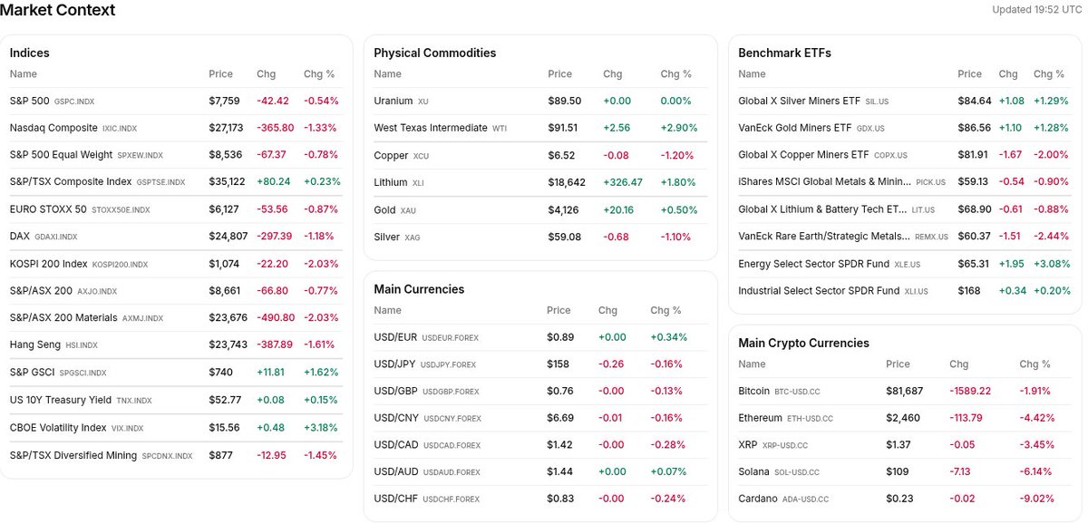The width and height of the screenshot is (1088, 524).
Task: Select the Silver commodity row
Action: (x=540, y=237)
